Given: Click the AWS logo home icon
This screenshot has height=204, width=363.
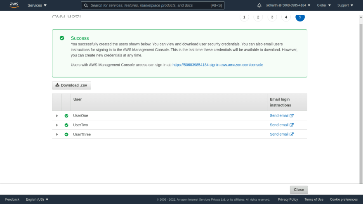Looking at the screenshot, I should pyautogui.click(x=14, y=5).
